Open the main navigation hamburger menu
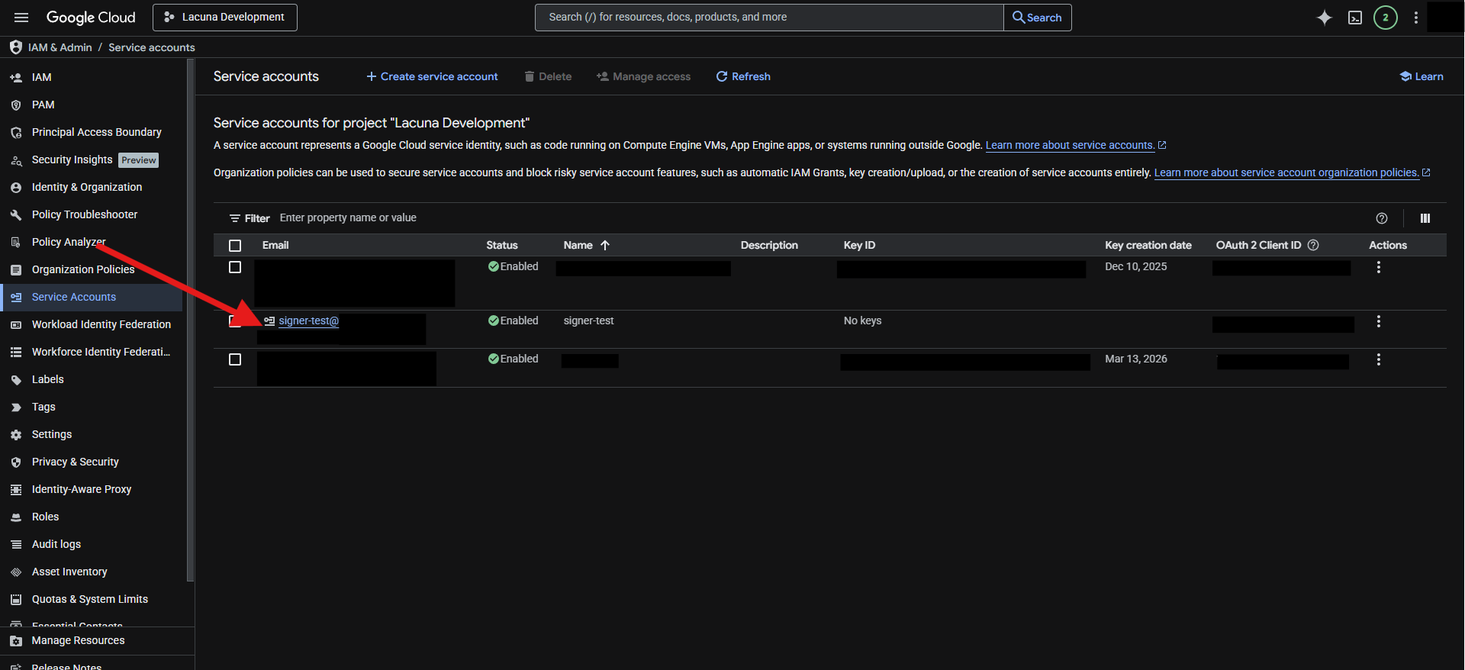The width and height of the screenshot is (1465, 670). (21, 18)
